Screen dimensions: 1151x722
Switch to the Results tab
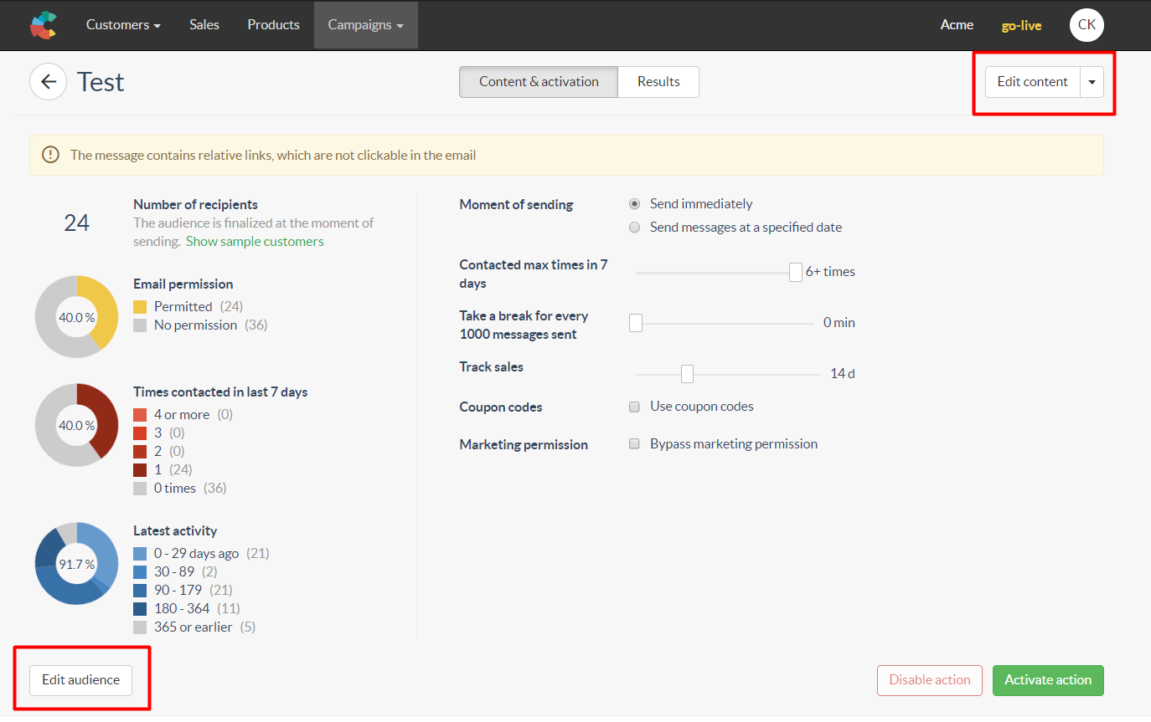658,82
